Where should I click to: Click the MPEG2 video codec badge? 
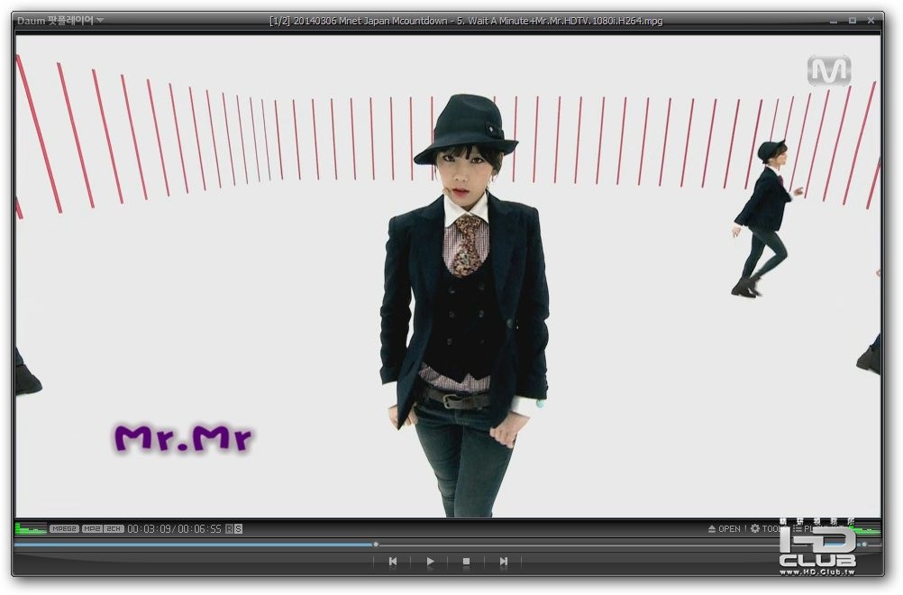point(64,529)
